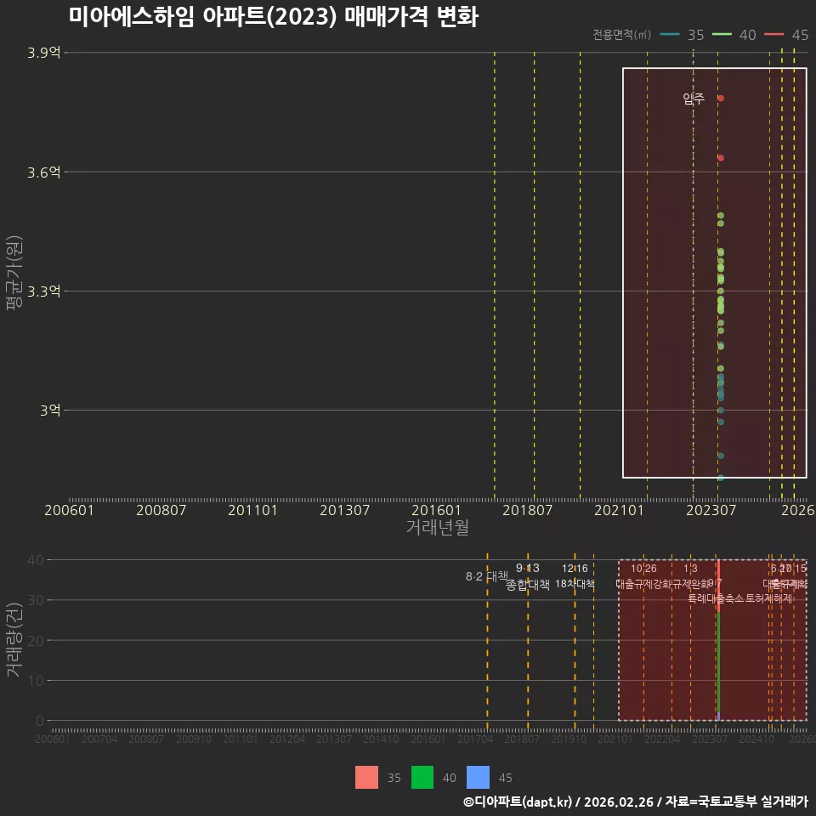Image resolution: width=816 pixels, height=816 pixels.
Task: Select the red data point just above 3.6억 line
Action: click(x=721, y=158)
